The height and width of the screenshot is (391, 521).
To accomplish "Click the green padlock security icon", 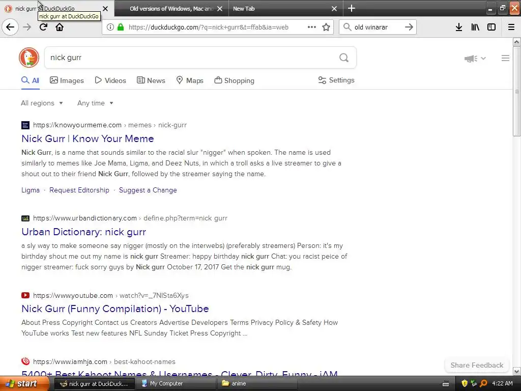I will point(121,27).
